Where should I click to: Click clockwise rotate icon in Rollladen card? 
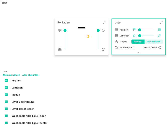click(x=103, y=49)
